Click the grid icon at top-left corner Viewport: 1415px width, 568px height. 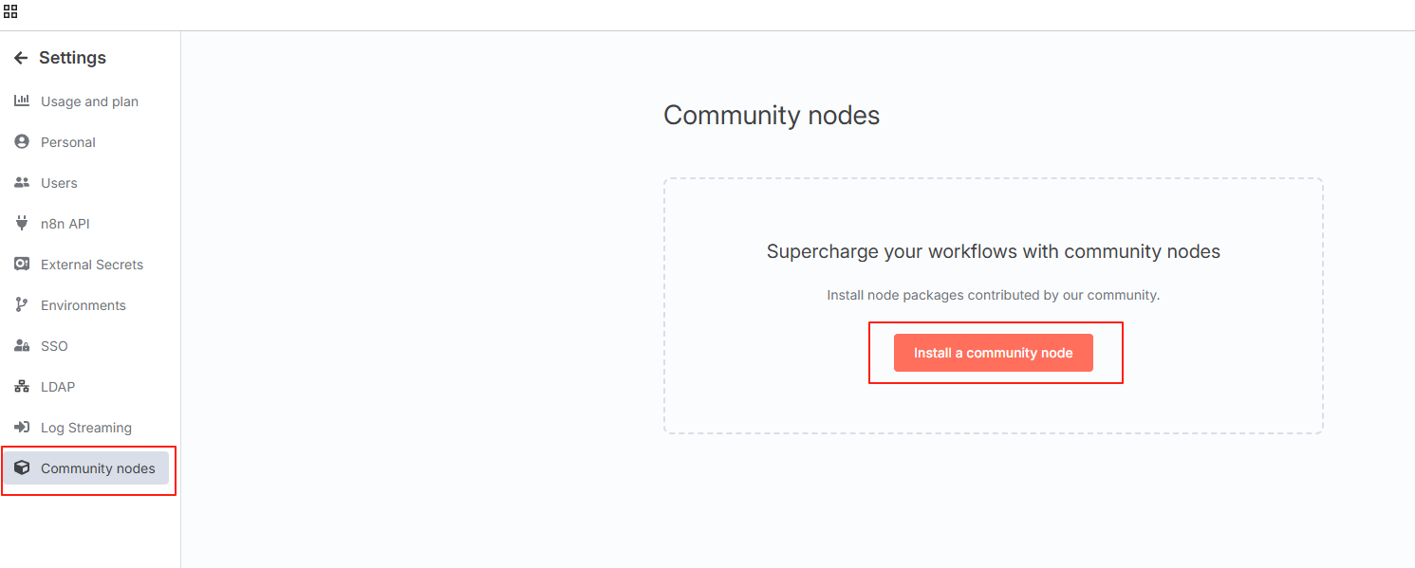tap(10, 12)
